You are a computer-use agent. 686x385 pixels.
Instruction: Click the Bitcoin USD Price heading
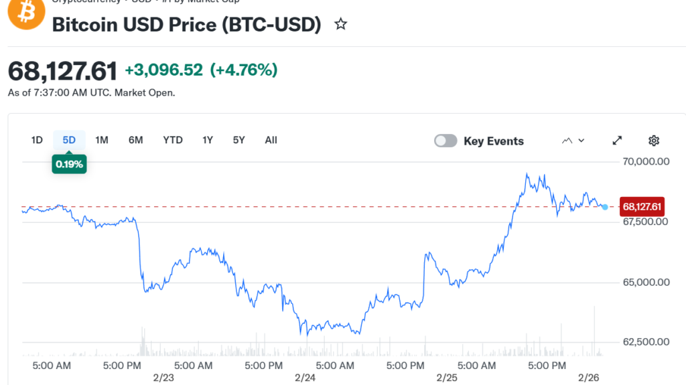[x=187, y=25]
